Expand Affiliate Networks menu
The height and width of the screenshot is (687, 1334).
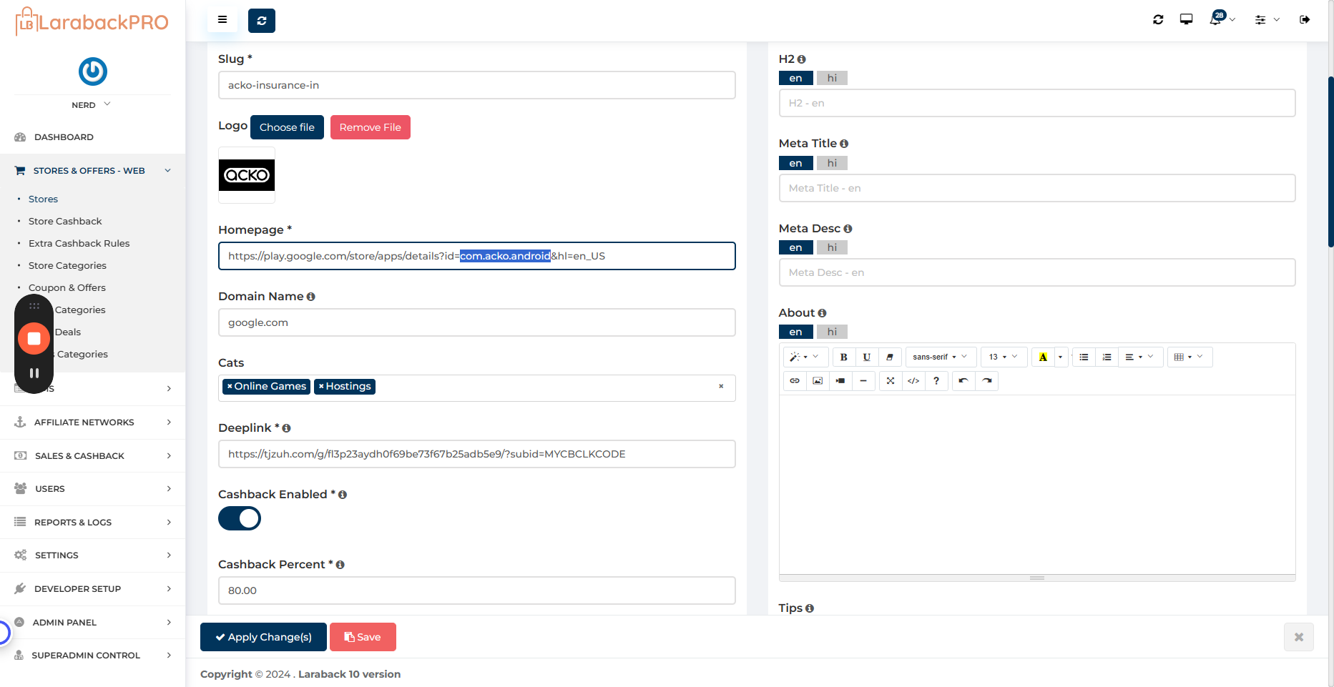[93, 422]
